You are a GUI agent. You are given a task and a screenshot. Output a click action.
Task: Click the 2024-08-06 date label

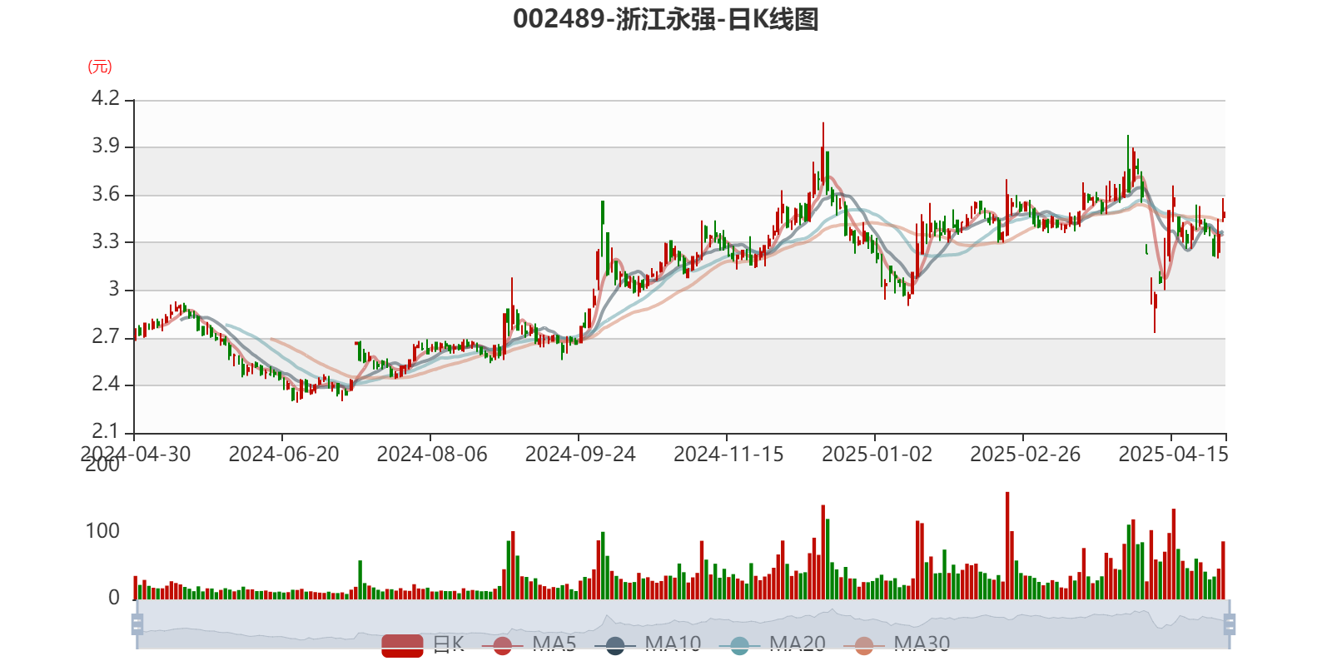432,455
